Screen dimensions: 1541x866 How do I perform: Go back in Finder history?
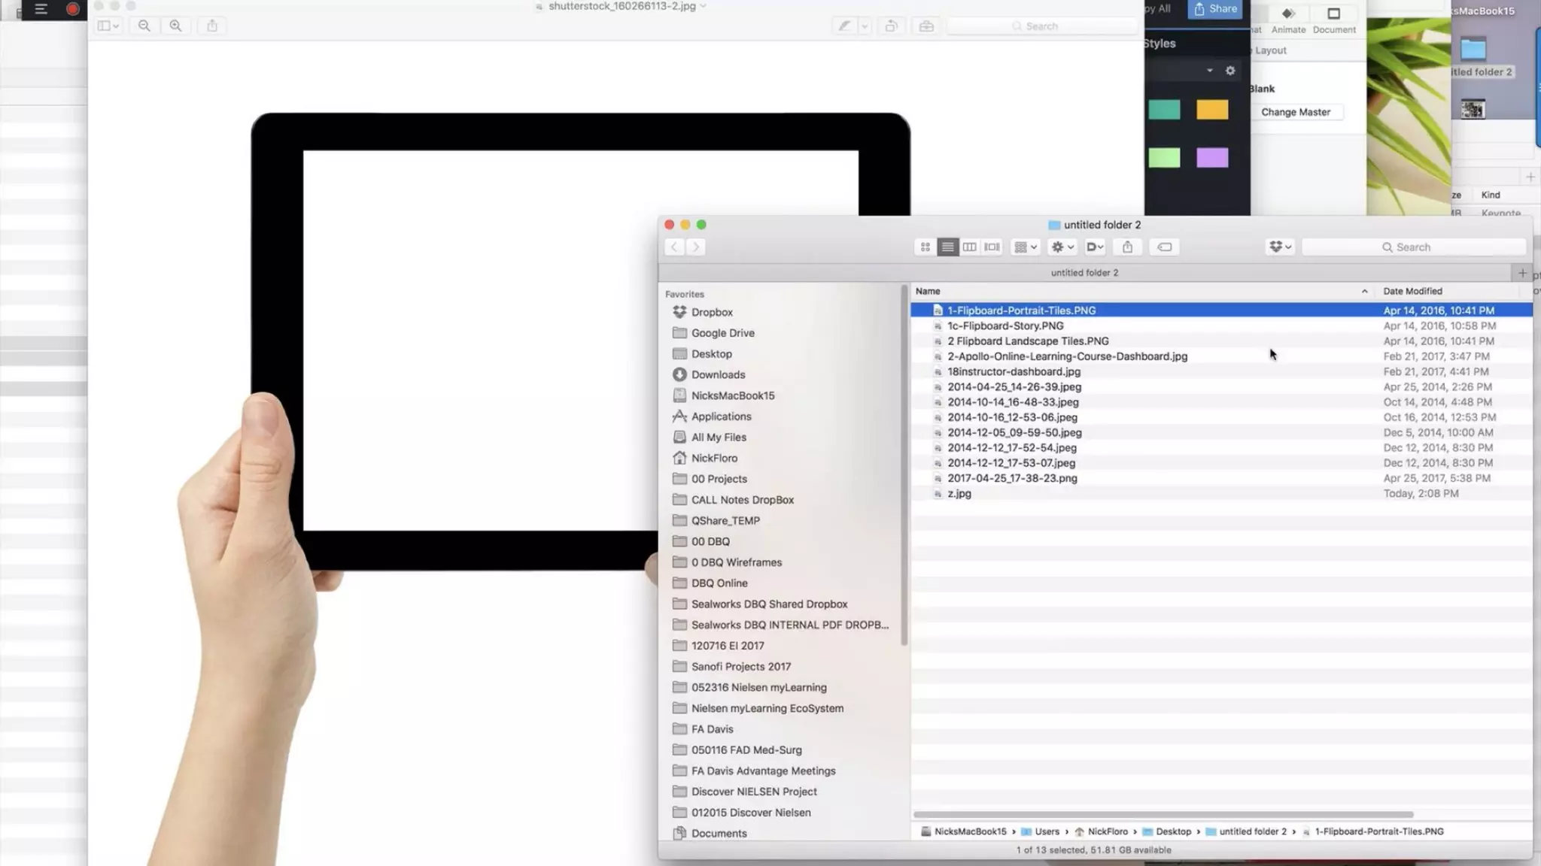point(675,247)
